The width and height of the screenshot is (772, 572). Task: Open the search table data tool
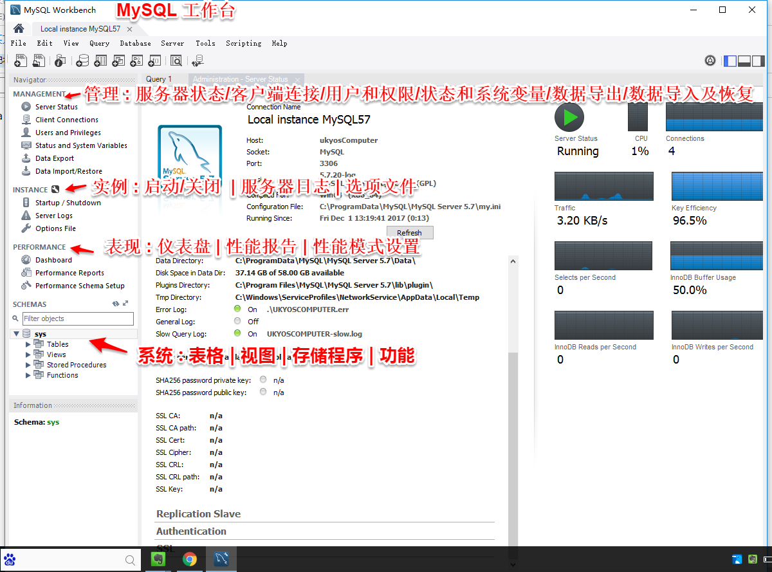coord(176,60)
